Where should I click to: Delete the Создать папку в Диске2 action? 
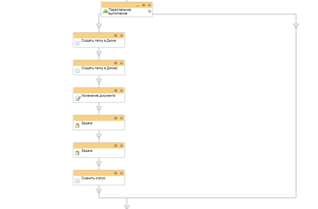(x=121, y=63)
